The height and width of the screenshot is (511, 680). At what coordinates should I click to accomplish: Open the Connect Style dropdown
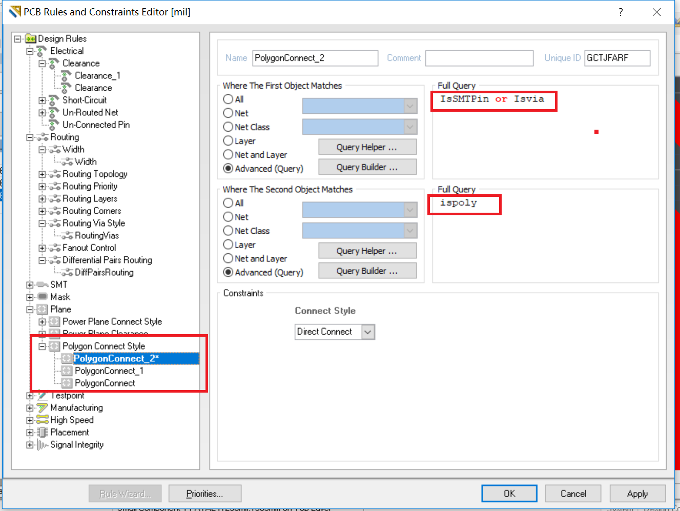tap(367, 332)
